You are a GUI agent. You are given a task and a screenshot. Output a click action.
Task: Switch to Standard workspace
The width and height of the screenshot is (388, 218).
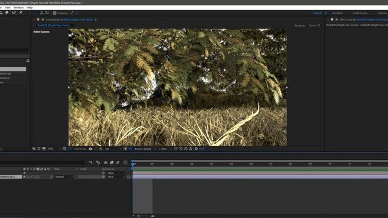pos(337,13)
